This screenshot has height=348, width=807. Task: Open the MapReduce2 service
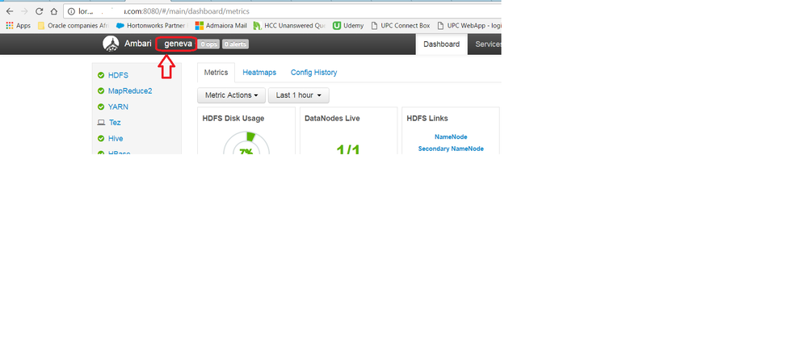point(130,91)
